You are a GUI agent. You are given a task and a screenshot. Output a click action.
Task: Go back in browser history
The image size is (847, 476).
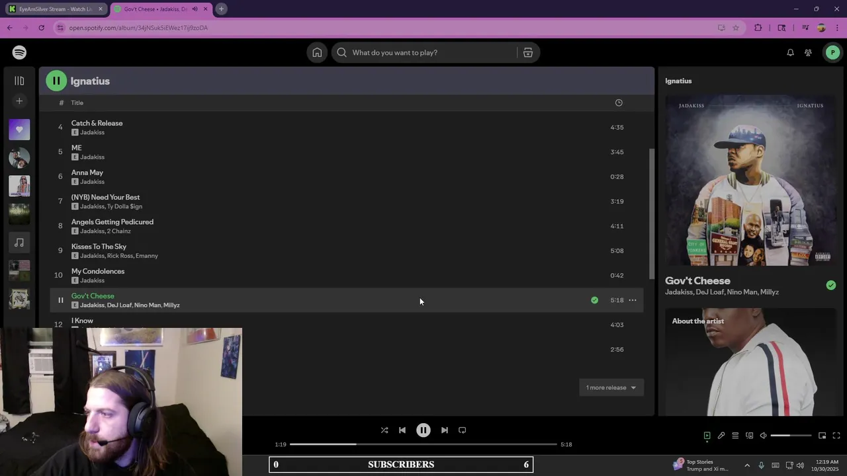pyautogui.click(x=9, y=28)
